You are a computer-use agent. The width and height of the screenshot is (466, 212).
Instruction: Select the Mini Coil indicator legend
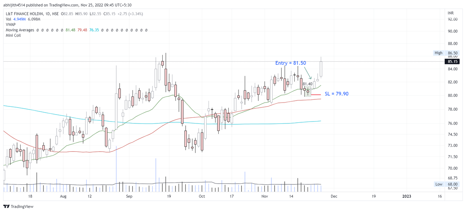point(13,35)
